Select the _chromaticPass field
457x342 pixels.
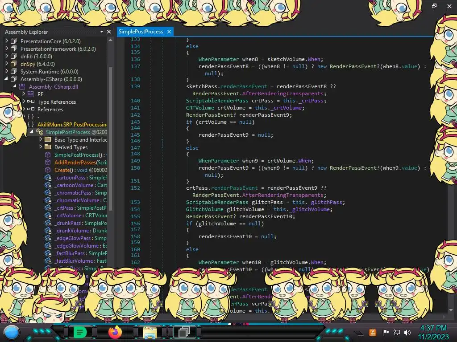80,193
